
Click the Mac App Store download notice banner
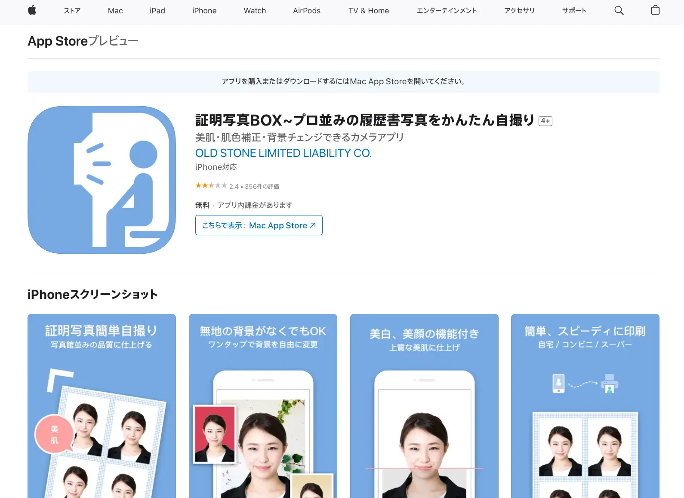pos(343,82)
